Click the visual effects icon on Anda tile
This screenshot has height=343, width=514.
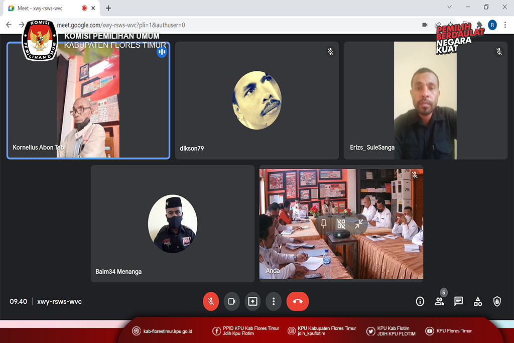[341, 224]
